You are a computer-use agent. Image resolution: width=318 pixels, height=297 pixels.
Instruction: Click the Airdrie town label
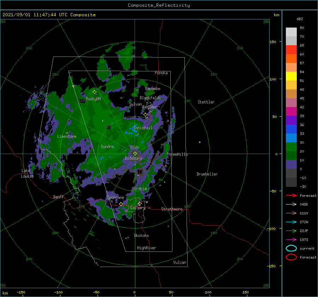(139, 189)
